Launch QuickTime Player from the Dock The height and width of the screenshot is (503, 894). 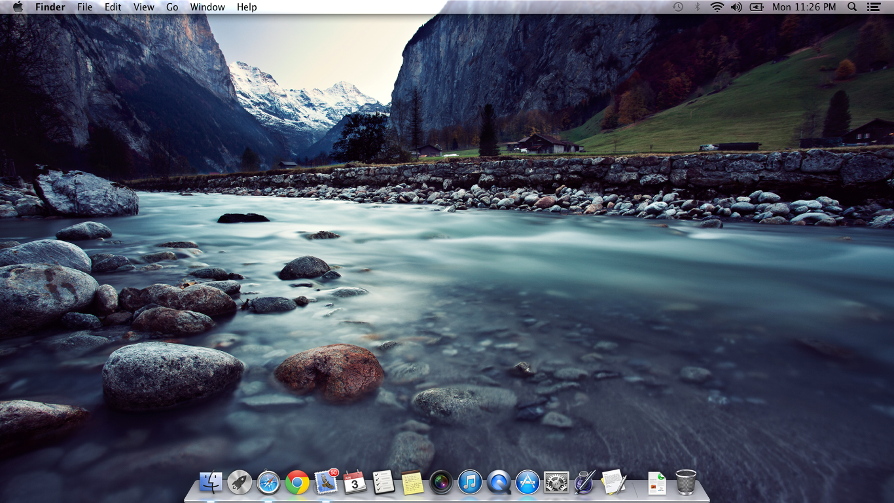coord(499,483)
